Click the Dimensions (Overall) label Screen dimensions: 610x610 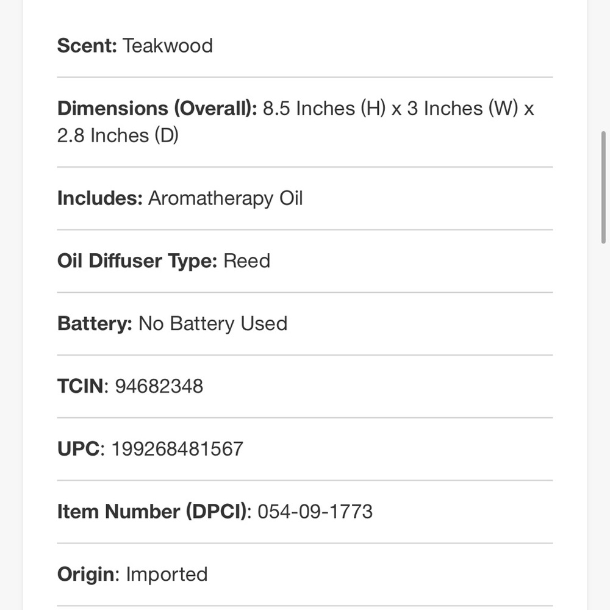pos(157,109)
